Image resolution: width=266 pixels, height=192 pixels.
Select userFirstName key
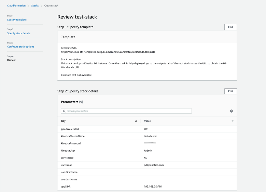[x=69, y=172]
